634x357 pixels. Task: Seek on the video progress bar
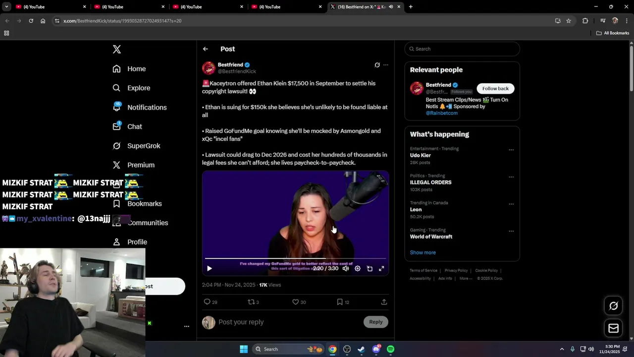(295, 258)
